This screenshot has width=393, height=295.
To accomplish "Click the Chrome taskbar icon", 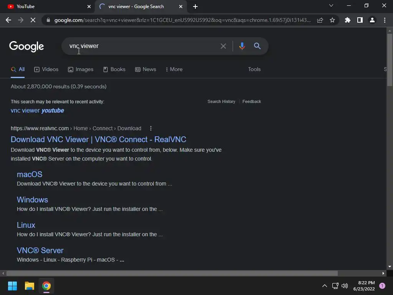I will click(46, 286).
